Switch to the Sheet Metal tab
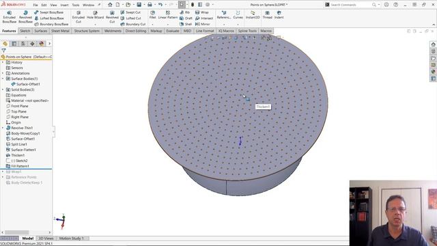This screenshot has height=246, width=437. [60, 31]
